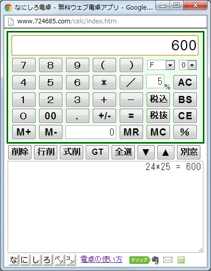Click the green クリップ badge
The width and height of the screenshot is (211, 271).
pyautogui.click(x=139, y=260)
